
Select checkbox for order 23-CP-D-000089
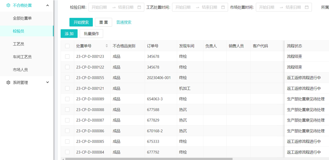67,99
